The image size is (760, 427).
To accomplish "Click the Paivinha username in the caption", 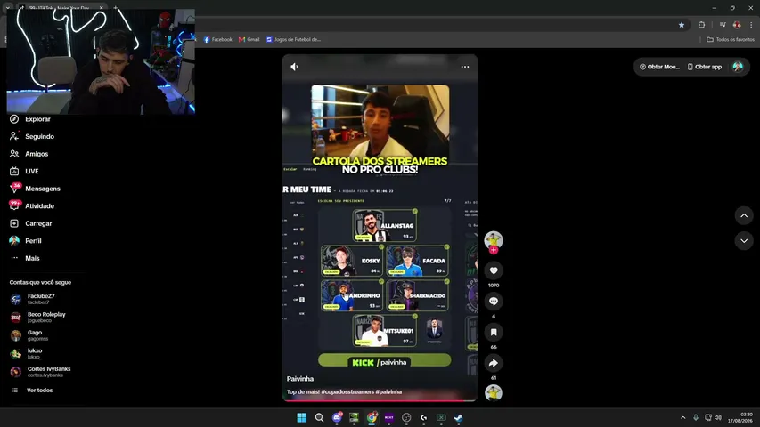I will (x=300, y=379).
